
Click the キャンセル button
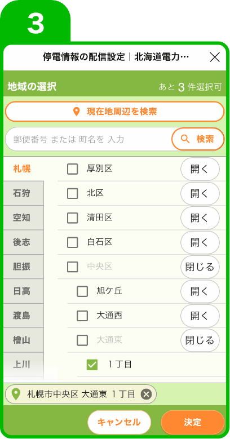[x=119, y=422]
